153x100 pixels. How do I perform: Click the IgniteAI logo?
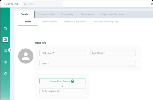click(x=11, y=4)
